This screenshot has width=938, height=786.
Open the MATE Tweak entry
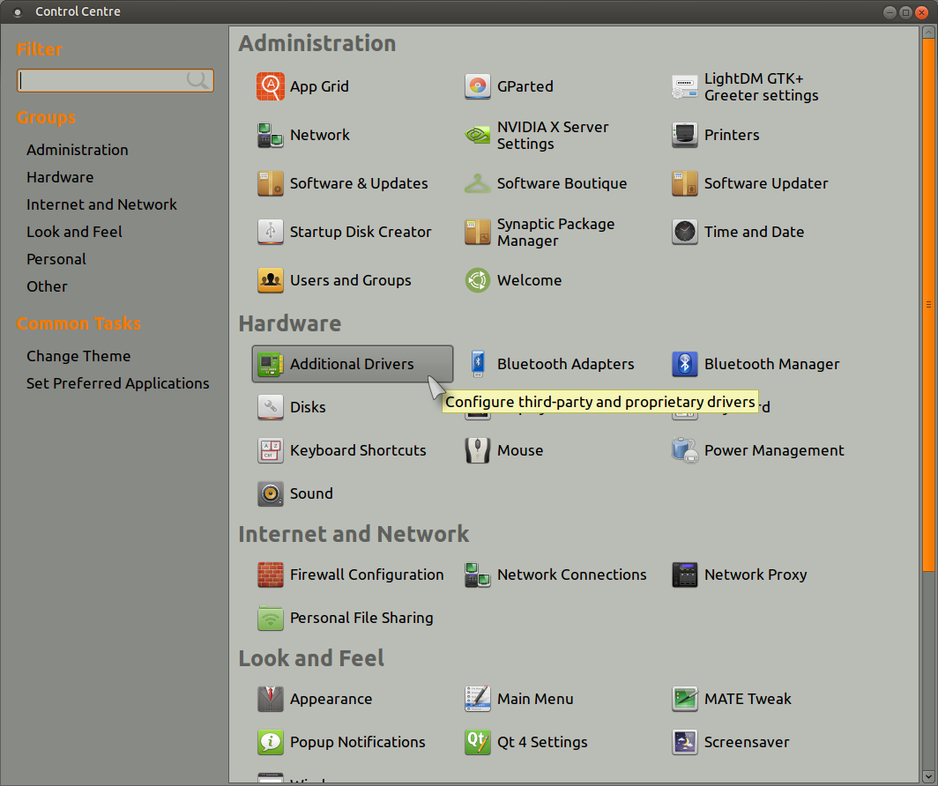coord(732,700)
